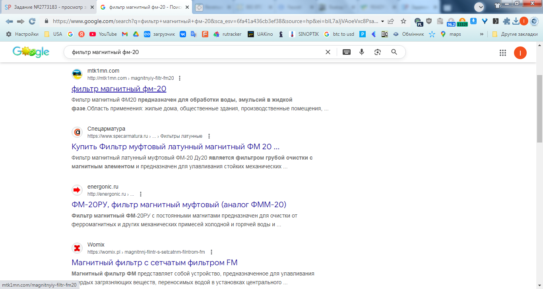This screenshot has width=543, height=289.
Task: Click into the Google search box
Action: [195, 52]
